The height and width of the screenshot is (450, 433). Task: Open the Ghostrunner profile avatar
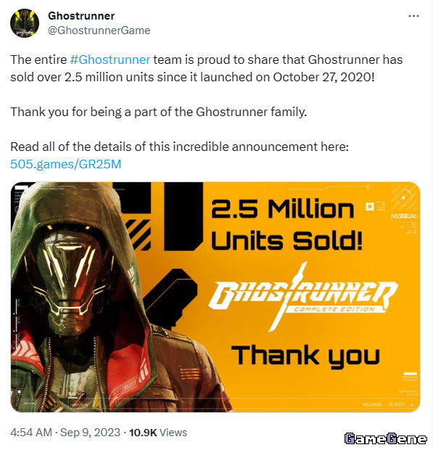coord(25,23)
